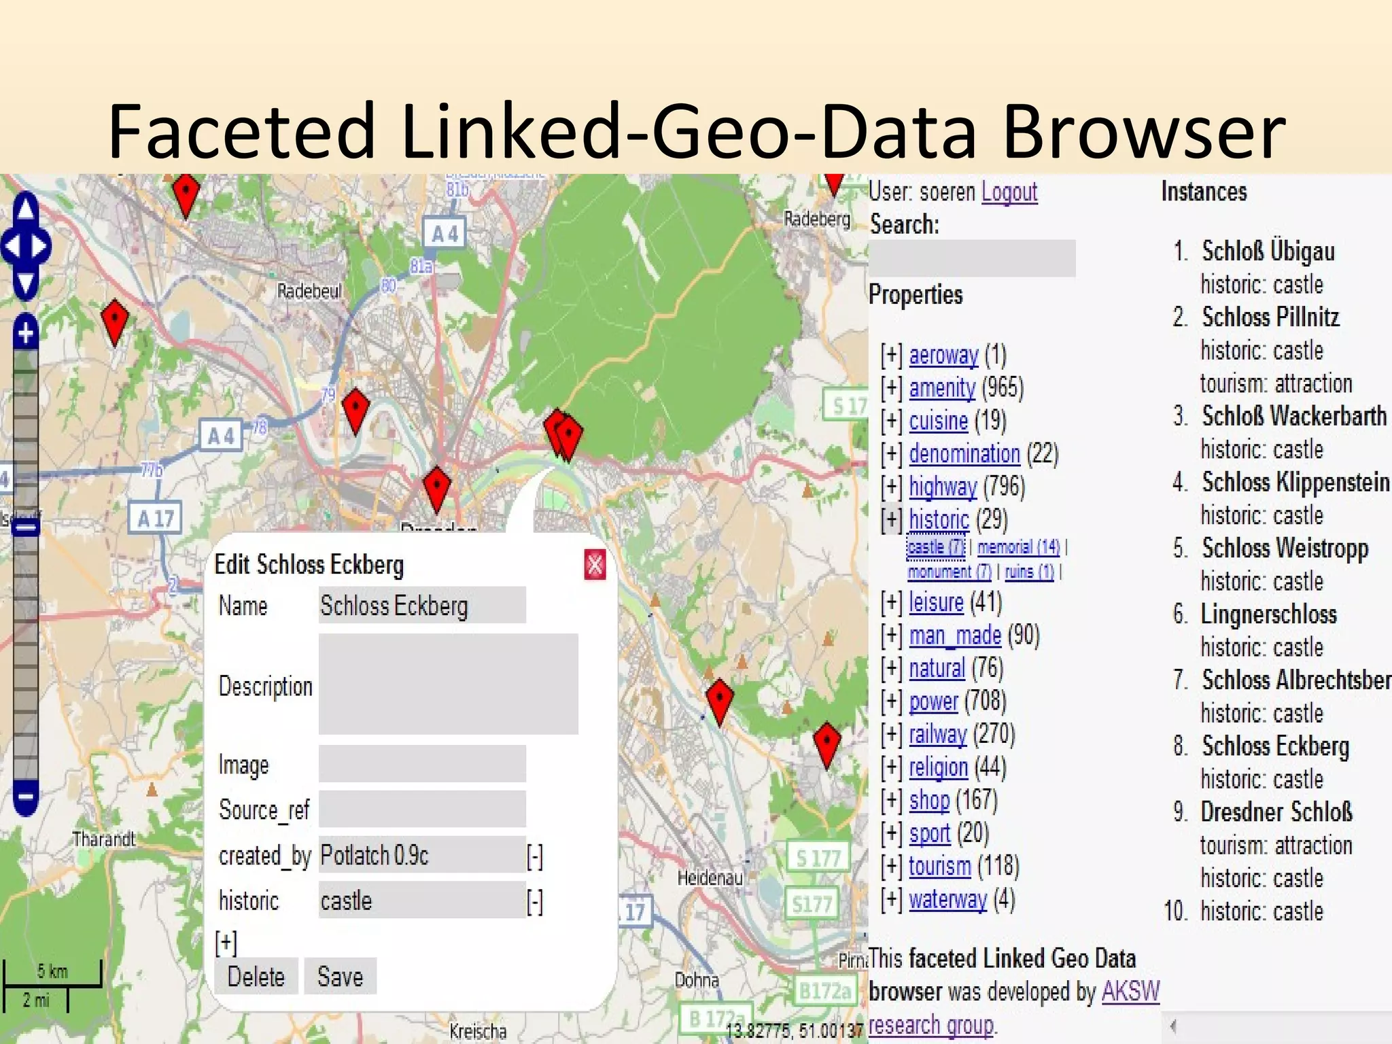Screen dimensions: 1392x1044
Task: Remove the created_by property with [-]
Action: click(535, 856)
